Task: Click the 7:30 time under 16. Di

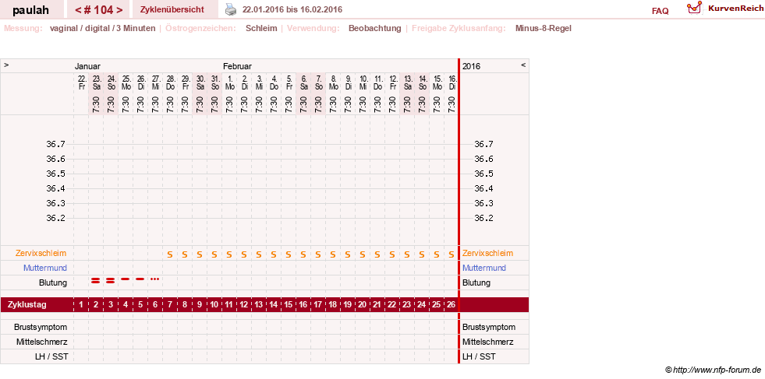Action: pyautogui.click(x=452, y=104)
